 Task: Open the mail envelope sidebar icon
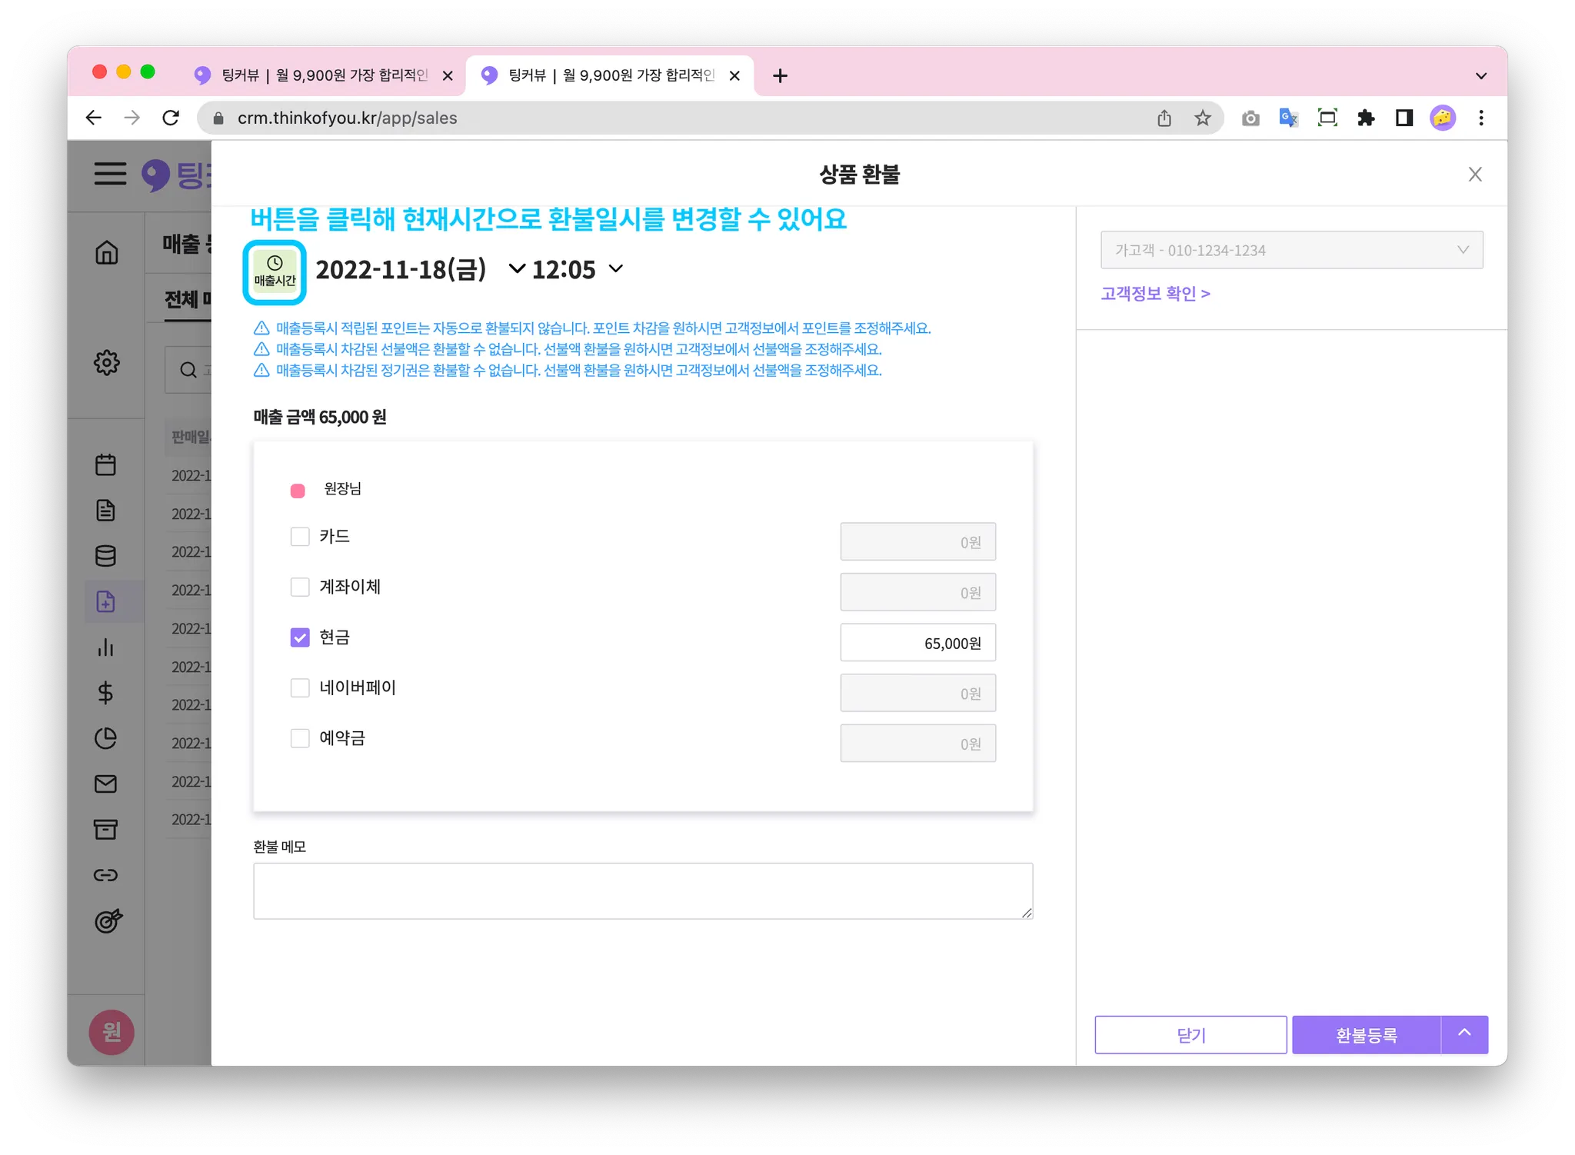(x=106, y=784)
